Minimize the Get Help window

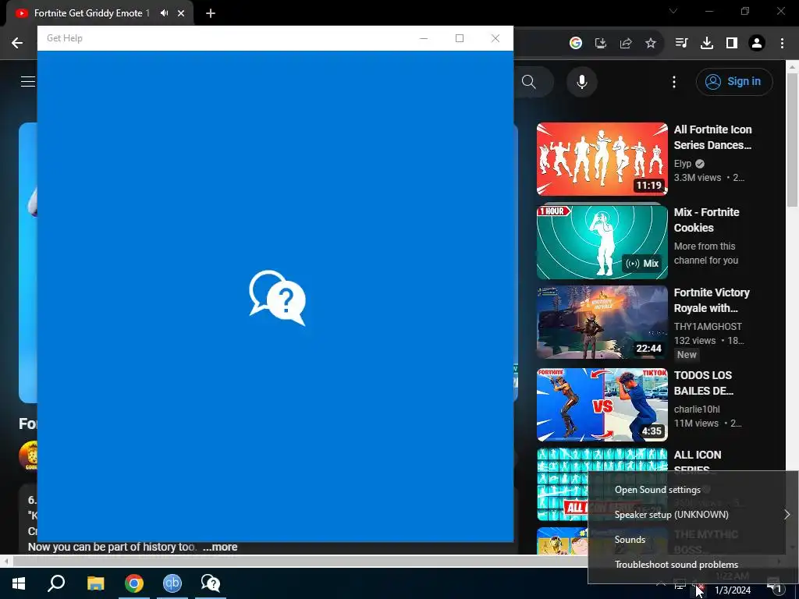[x=424, y=38]
